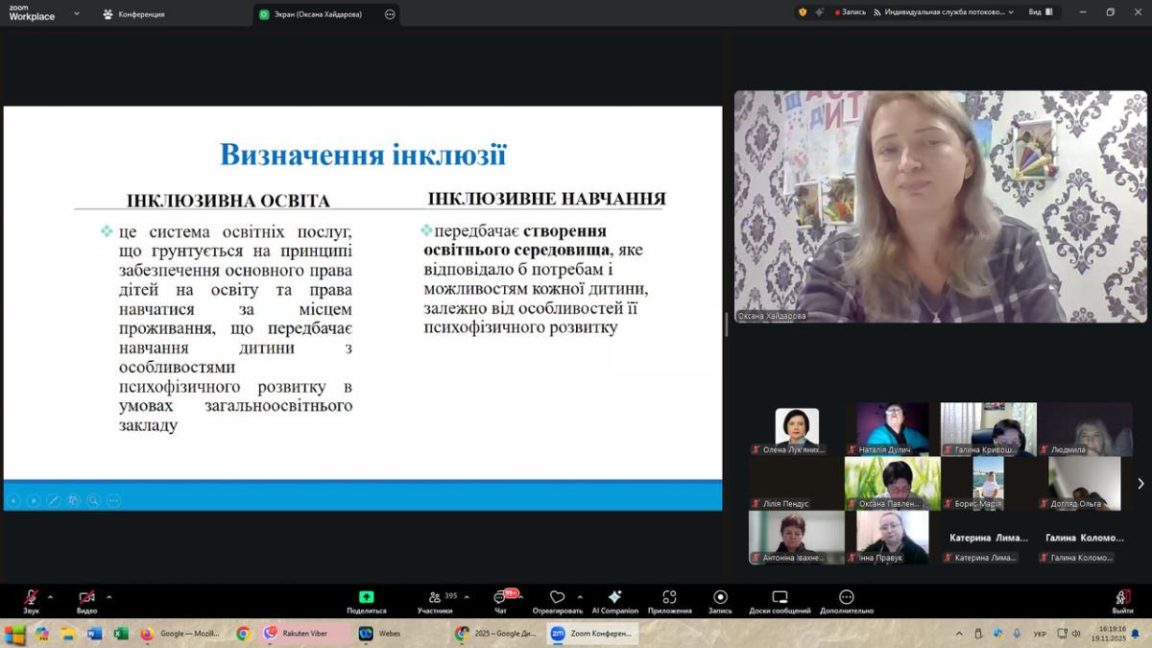Open the Participants list
This screenshot has height=648, width=1152.
coord(435,598)
